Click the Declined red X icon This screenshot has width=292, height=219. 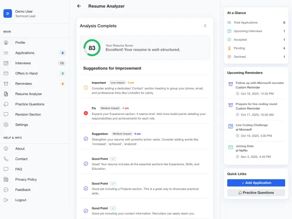(229, 57)
